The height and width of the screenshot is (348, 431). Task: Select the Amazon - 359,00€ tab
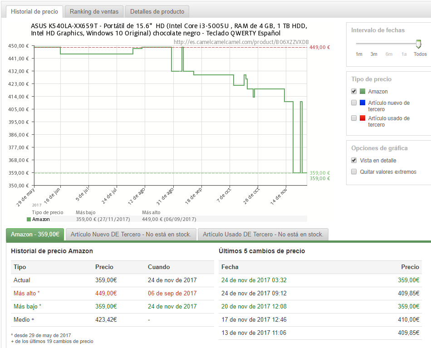coord(35,234)
